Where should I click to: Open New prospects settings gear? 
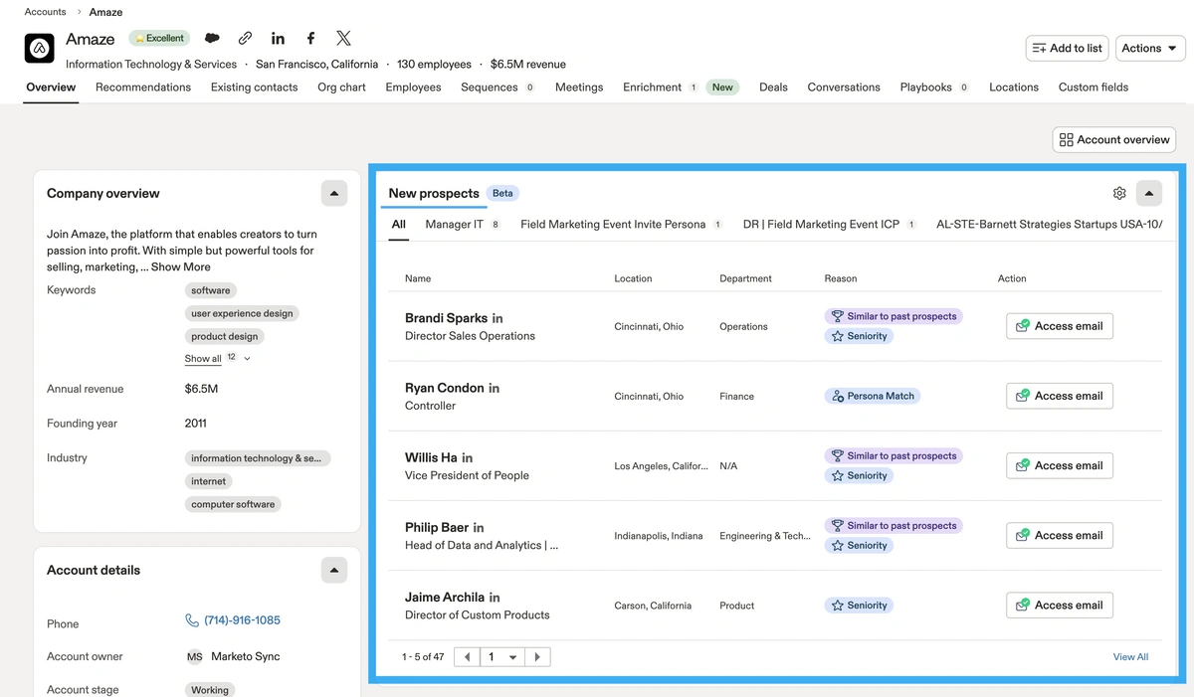1119,193
